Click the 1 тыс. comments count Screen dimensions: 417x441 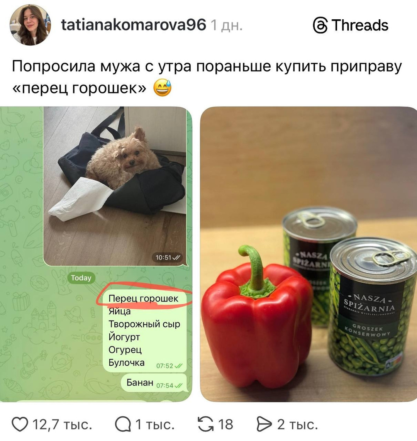155,424
